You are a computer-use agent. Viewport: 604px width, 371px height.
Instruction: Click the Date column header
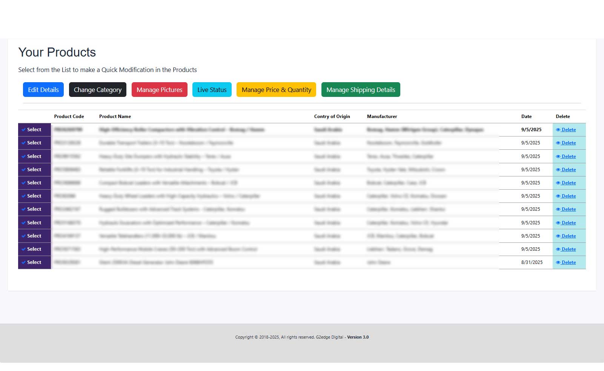click(x=527, y=117)
